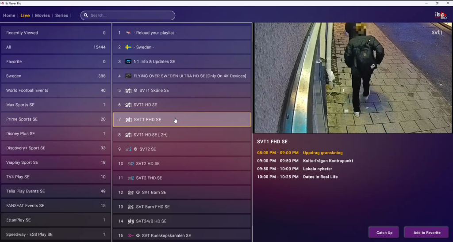This screenshot has width=453, height=242.
Task: Click SVT1 logo on SVT1 FHD SE
Action: point(128,120)
